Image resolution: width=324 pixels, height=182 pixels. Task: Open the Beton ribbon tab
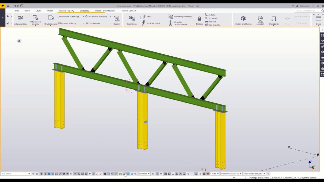[27, 11]
